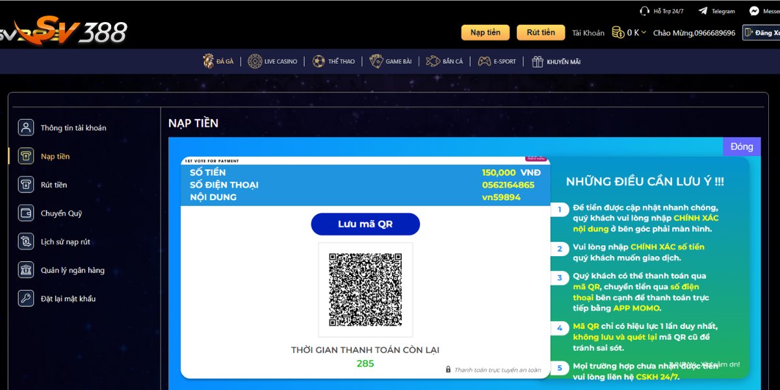The image size is (780, 390).
Task: Select Nạp tiền in the sidebar
Action: [x=55, y=156]
